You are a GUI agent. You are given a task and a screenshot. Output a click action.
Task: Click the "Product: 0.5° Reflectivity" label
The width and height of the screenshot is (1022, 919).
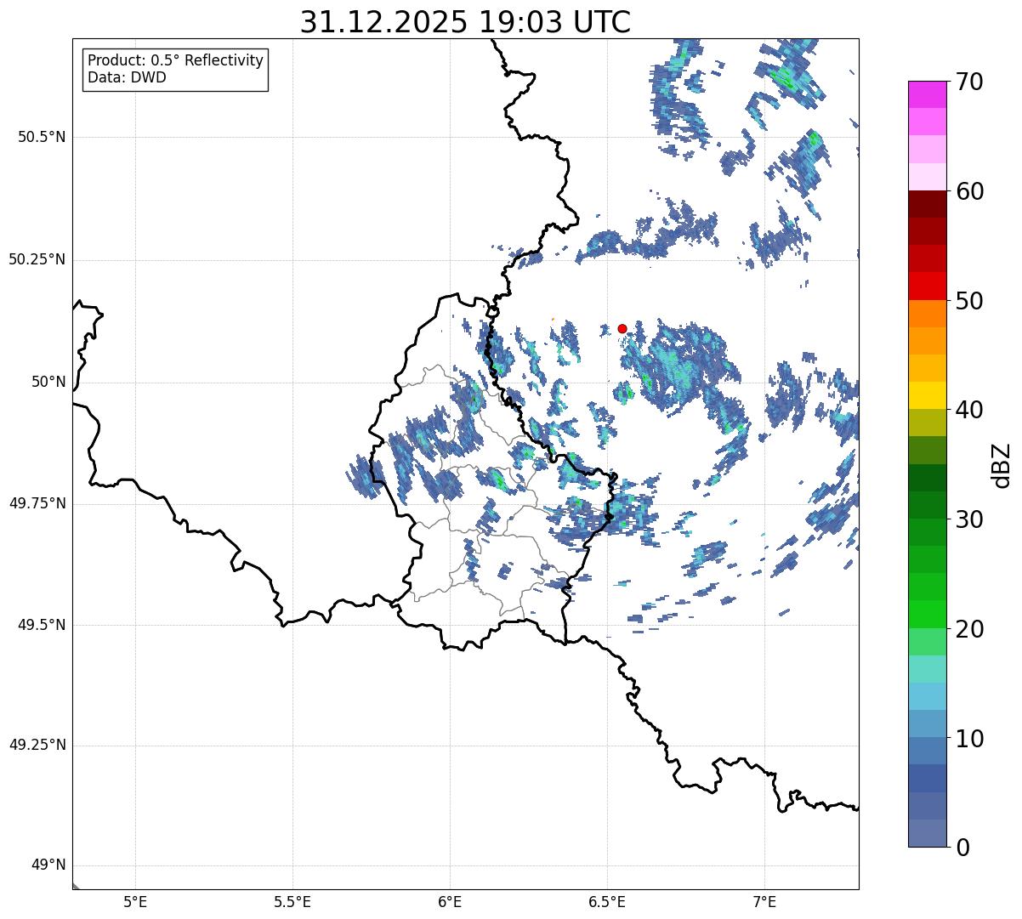pyautogui.click(x=176, y=61)
